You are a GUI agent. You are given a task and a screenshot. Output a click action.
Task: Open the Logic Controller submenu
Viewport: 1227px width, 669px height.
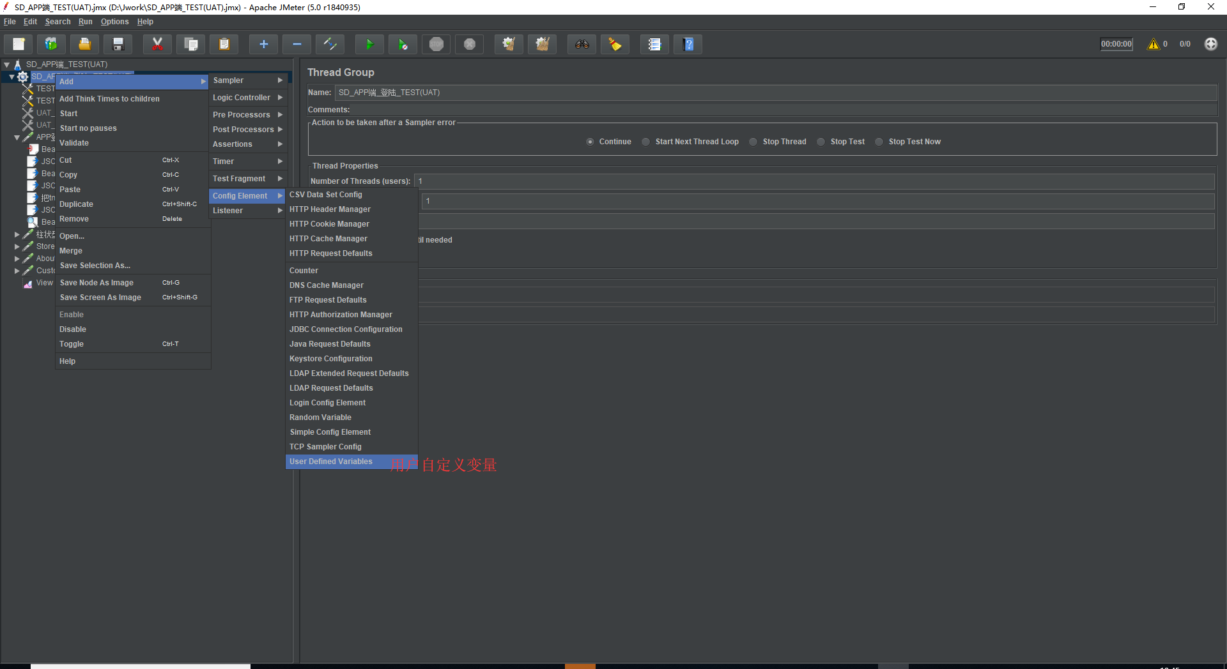coord(247,98)
